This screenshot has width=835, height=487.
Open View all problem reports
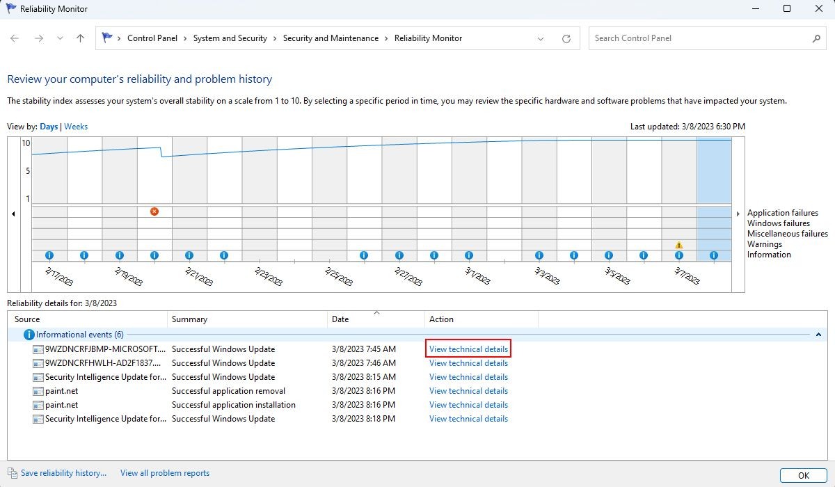[165, 473]
